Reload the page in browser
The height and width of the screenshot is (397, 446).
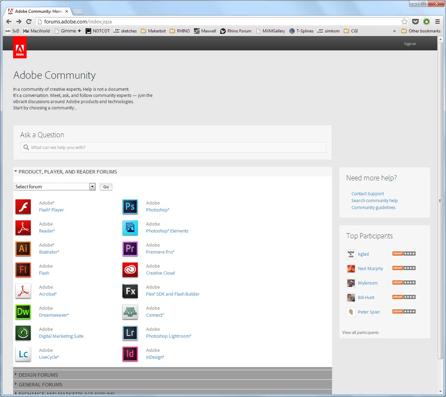[x=29, y=21]
